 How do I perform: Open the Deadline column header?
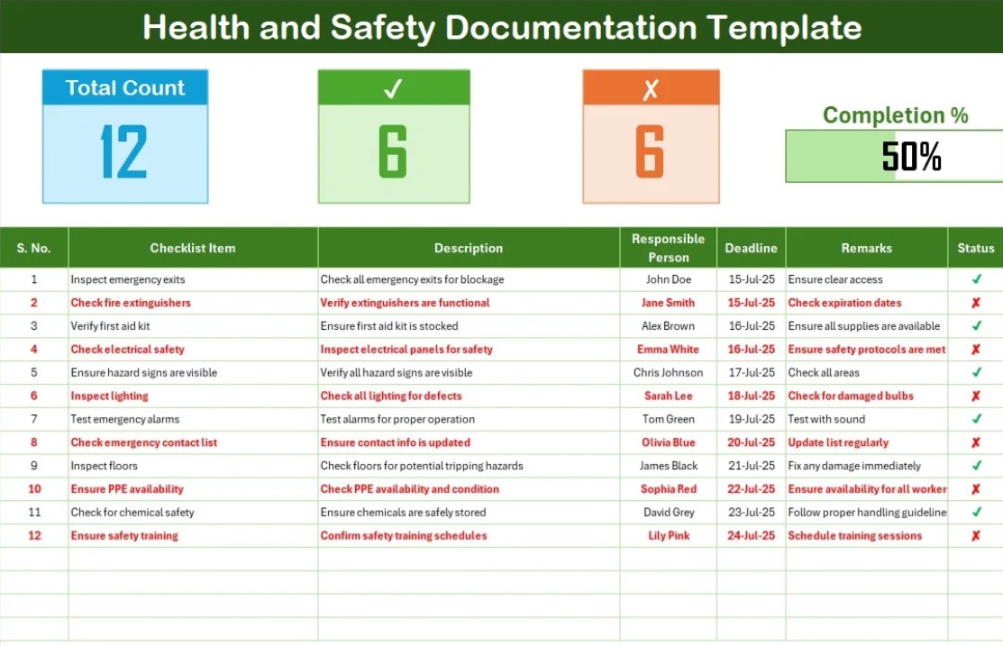click(x=751, y=248)
